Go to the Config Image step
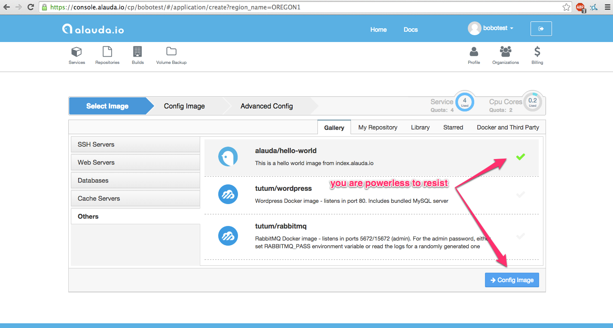613x328 pixels. click(184, 106)
